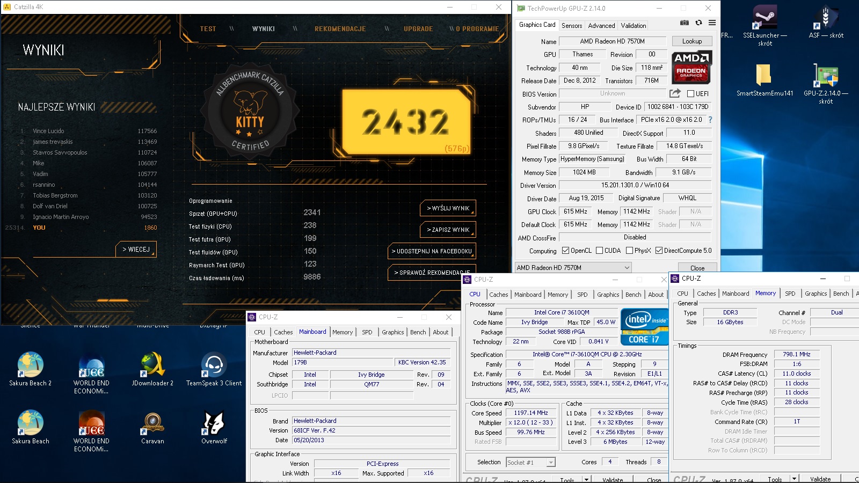Toggle the DirectCompute 5.0 checkbox
The width and height of the screenshot is (859, 483).
pos(659,251)
